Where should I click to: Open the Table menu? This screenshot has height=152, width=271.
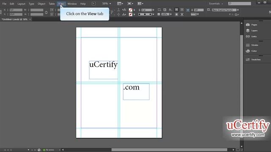tap(52, 4)
